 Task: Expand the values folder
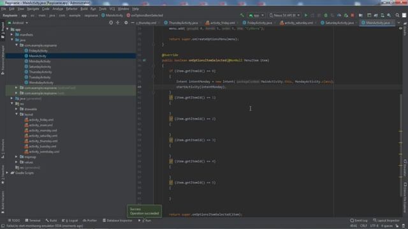[x=17, y=162]
